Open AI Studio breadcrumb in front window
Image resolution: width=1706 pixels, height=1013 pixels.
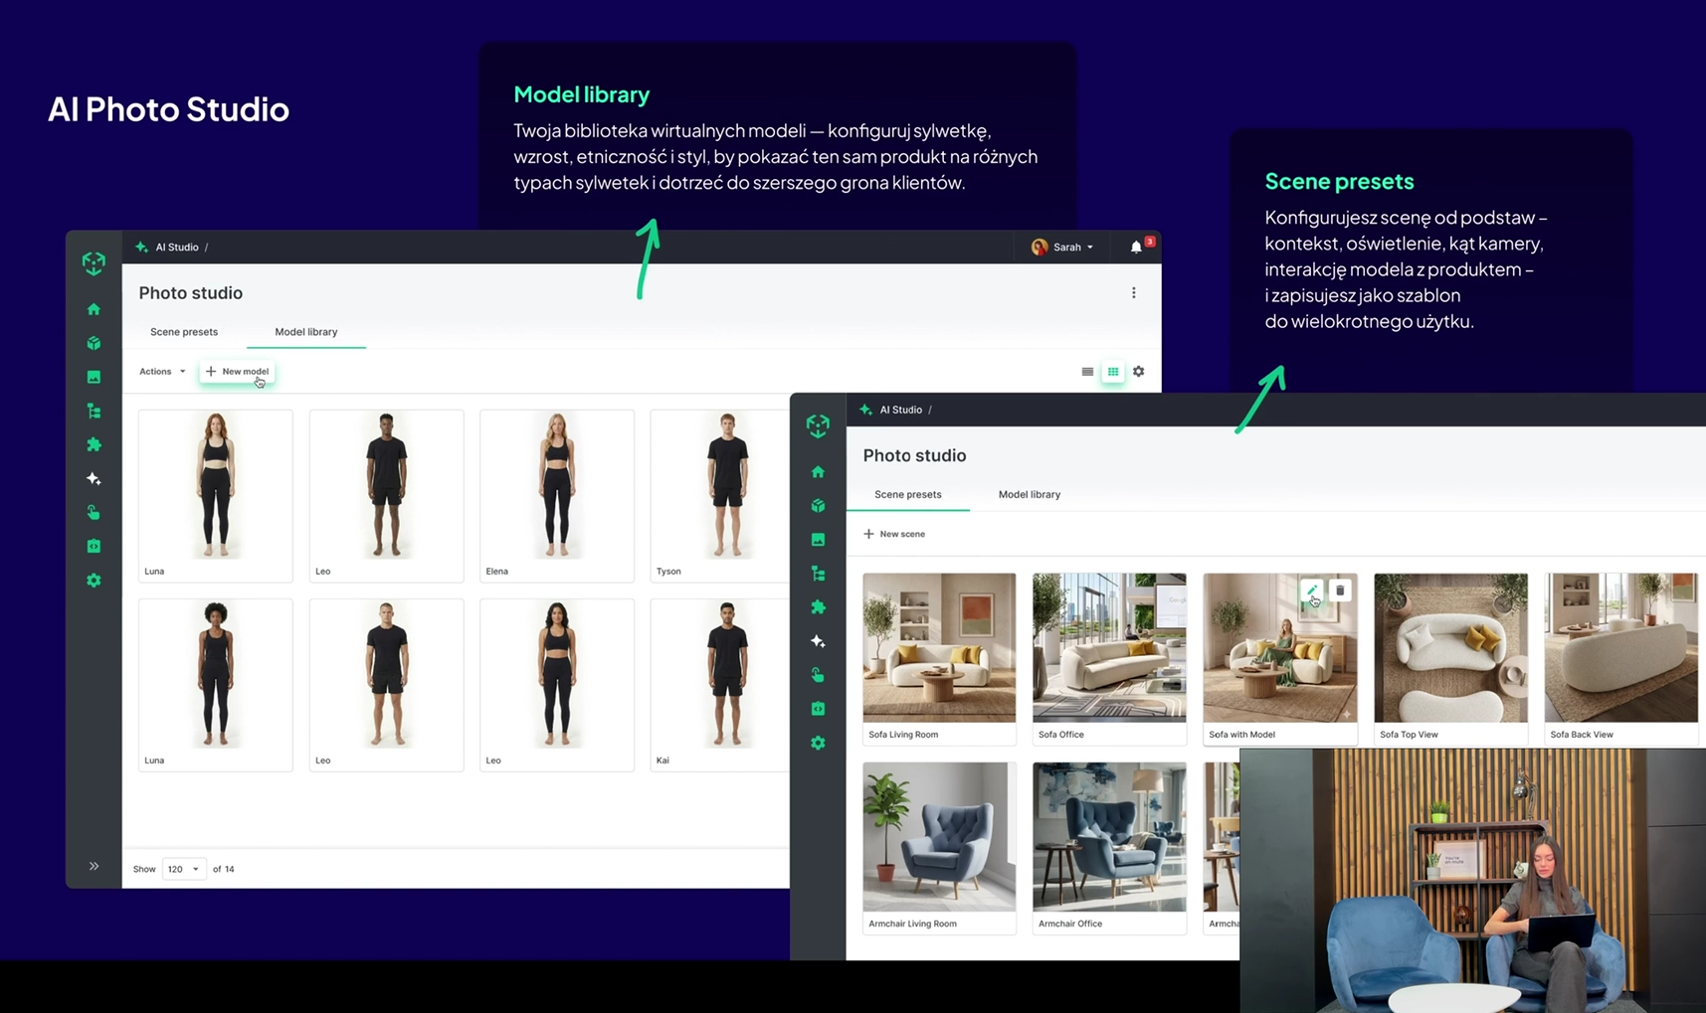click(x=901, y=410)
